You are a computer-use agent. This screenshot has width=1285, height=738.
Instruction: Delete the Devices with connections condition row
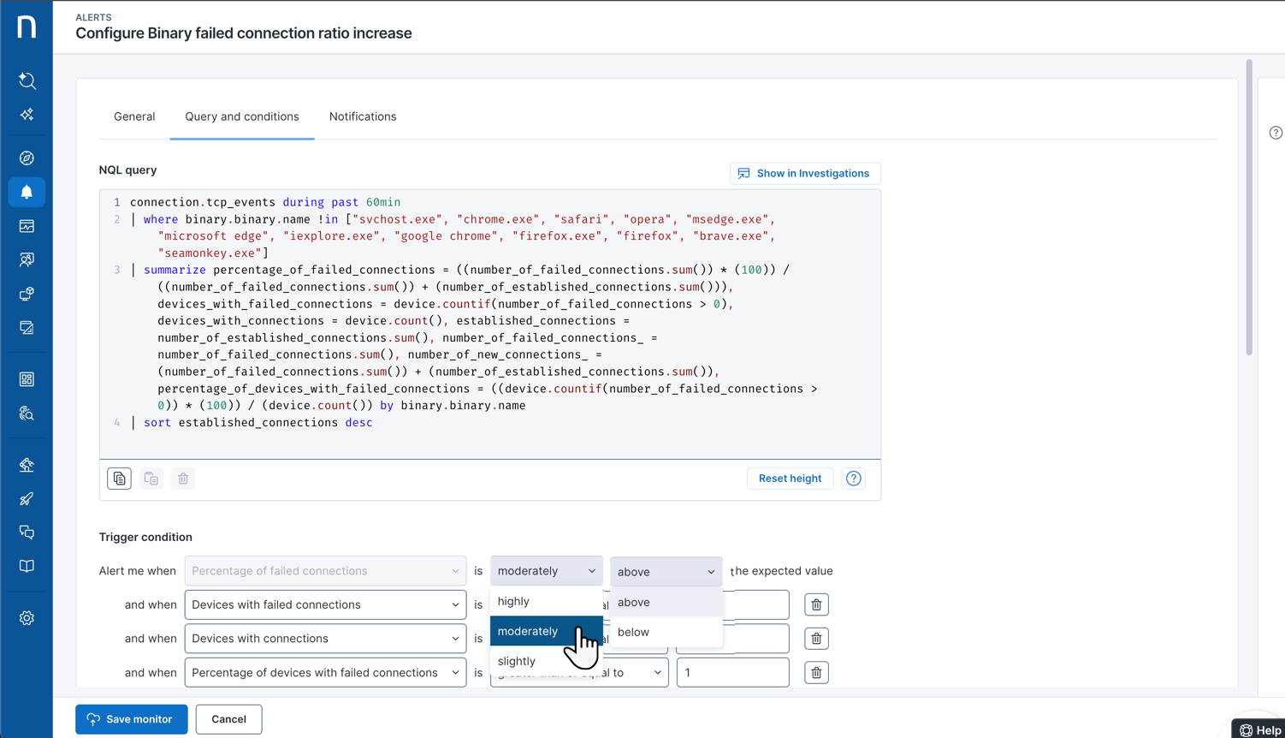tap(816, 639)
